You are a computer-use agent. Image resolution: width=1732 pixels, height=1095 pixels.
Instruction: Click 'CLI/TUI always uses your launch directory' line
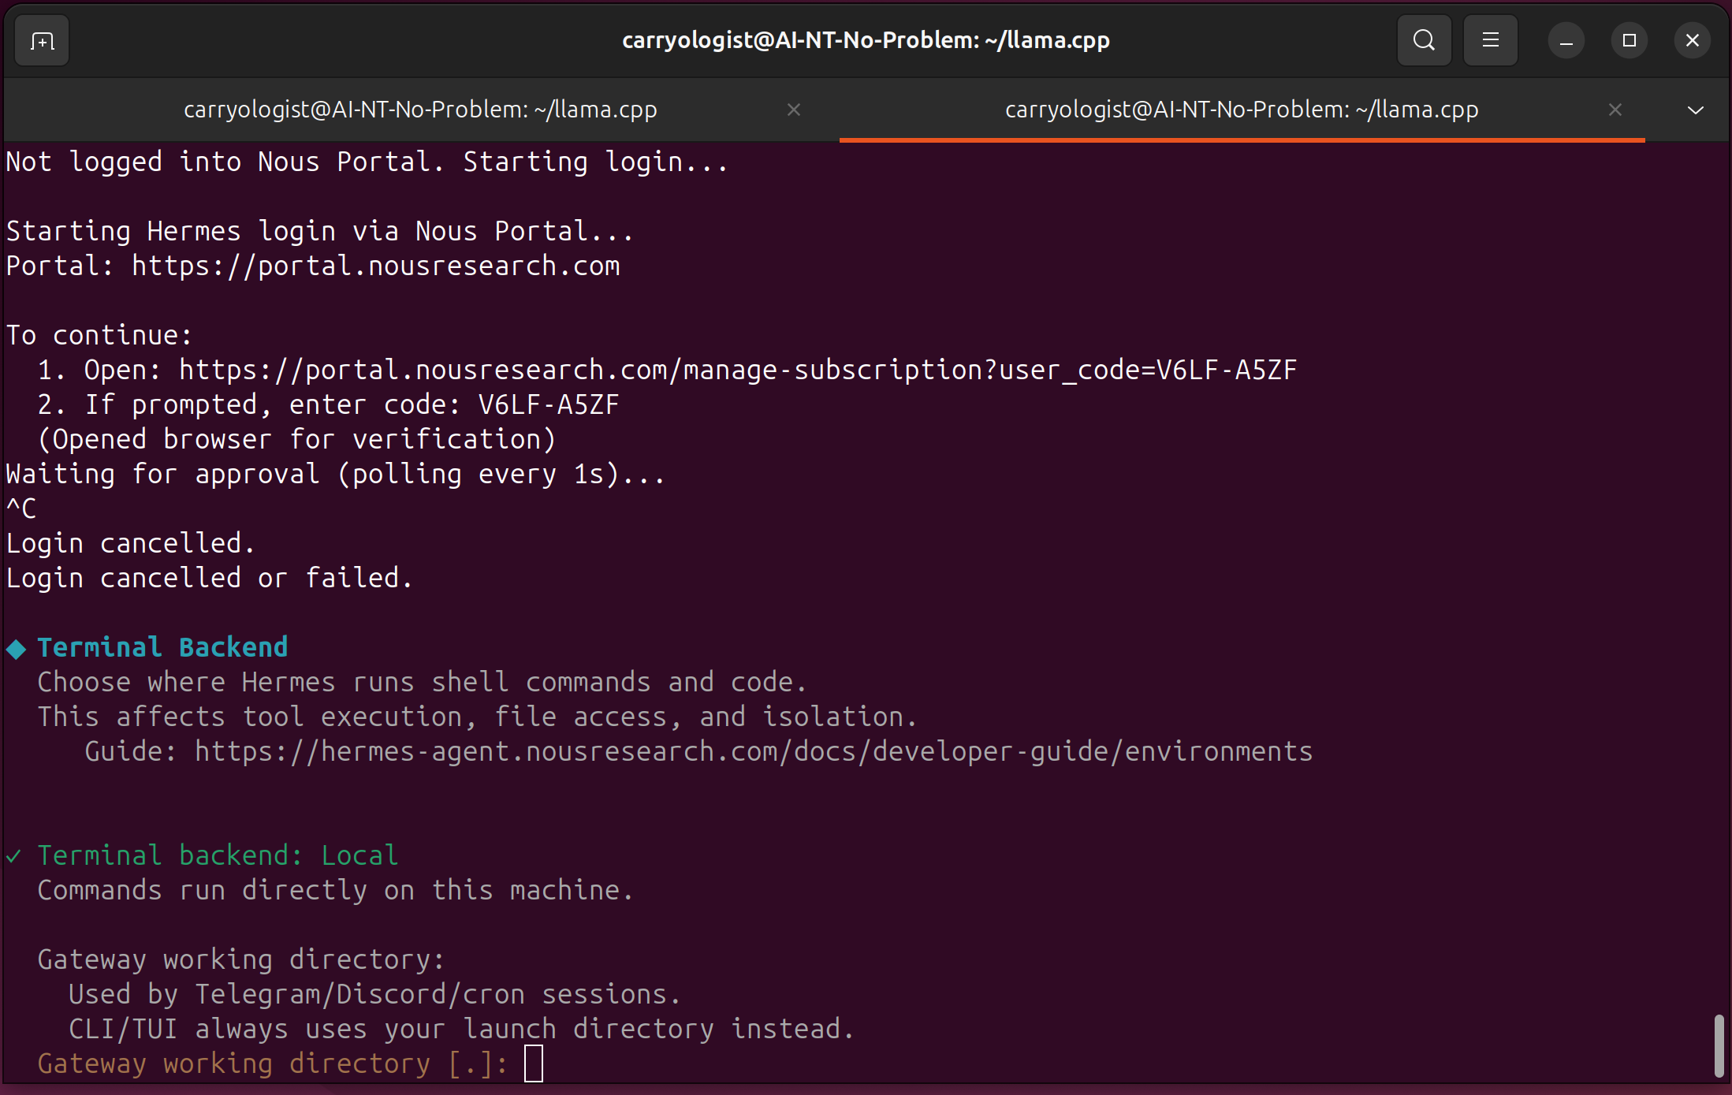coord(462,1030)
